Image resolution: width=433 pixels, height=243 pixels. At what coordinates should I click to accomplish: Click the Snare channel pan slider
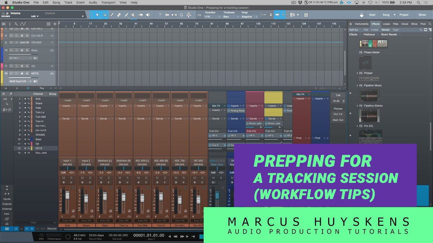[x=86, y=168]
